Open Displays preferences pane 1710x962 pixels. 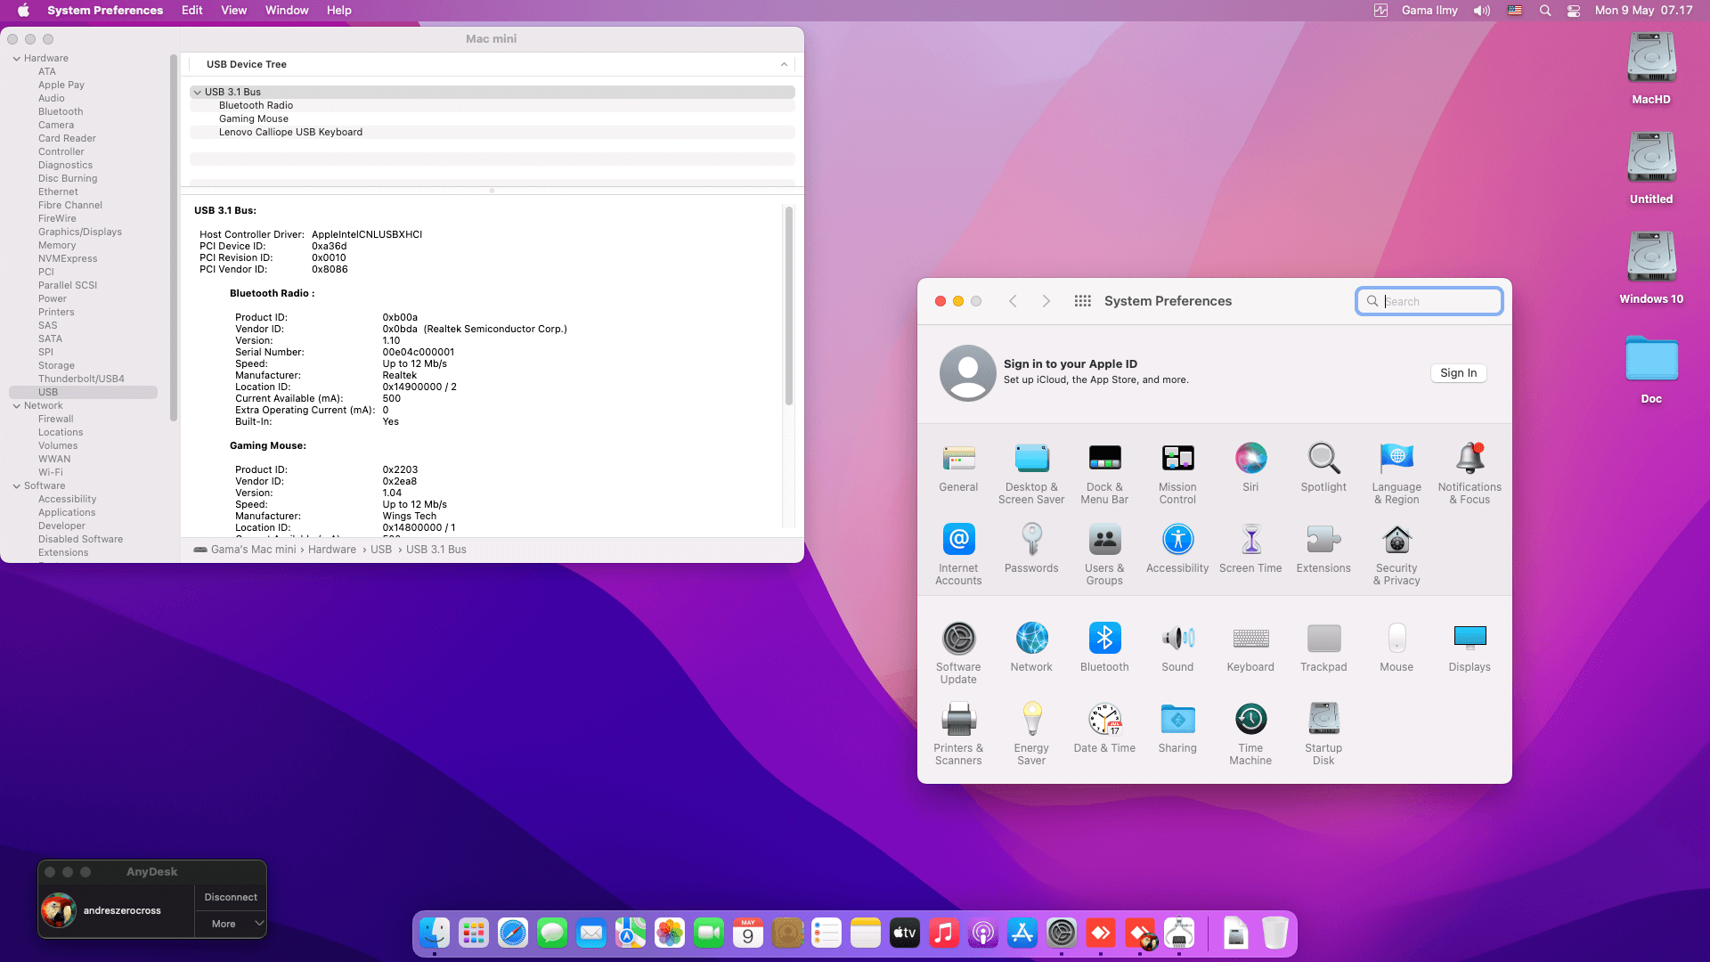[1470, 648]
